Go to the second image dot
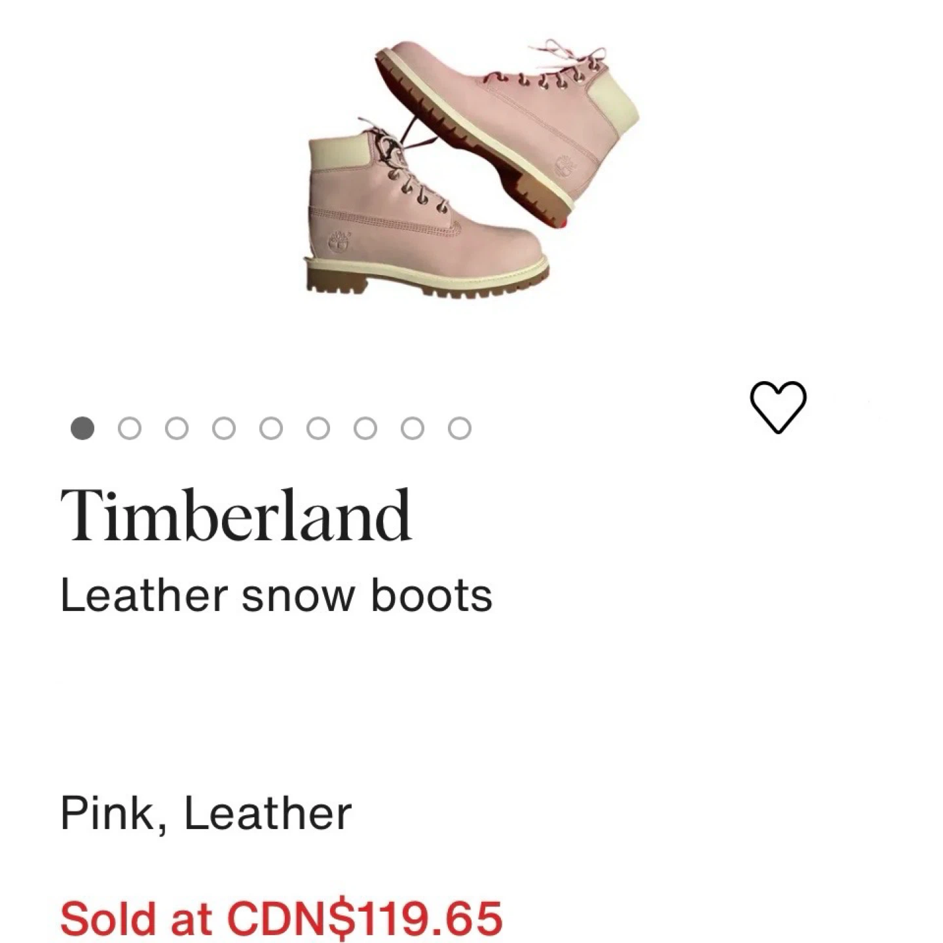Screen dimensions: 943x943 pyautogui.click(x=130, y=428)
